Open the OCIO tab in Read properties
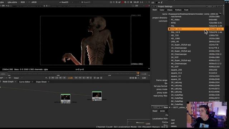The image size is (229, 129). pos(162,111)
